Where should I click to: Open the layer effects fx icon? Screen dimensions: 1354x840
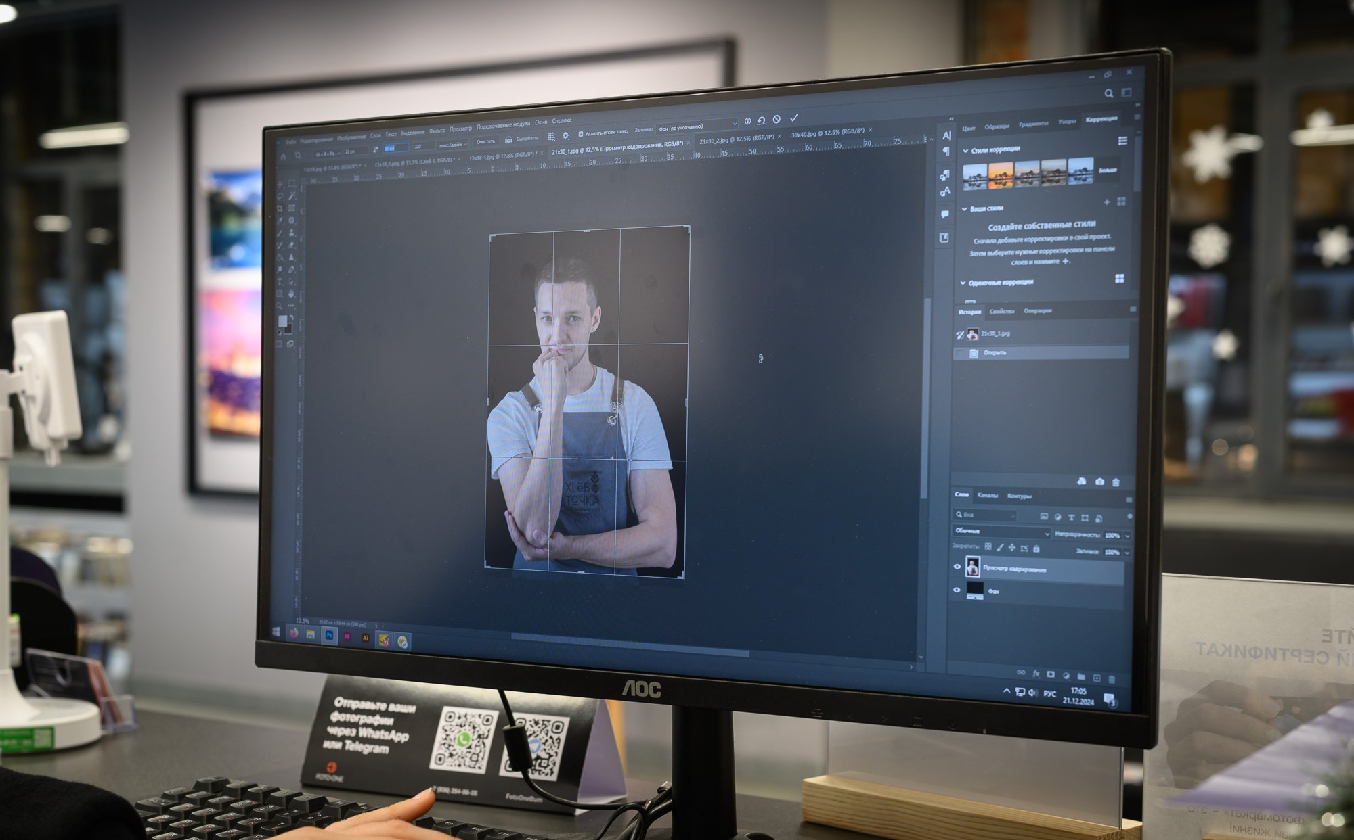1036,674
